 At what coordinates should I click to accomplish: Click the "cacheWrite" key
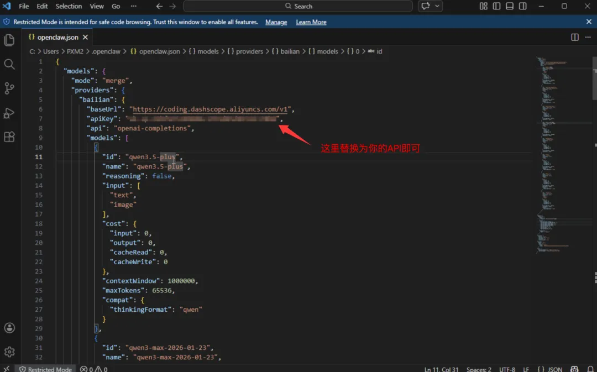tap(133, 262)
